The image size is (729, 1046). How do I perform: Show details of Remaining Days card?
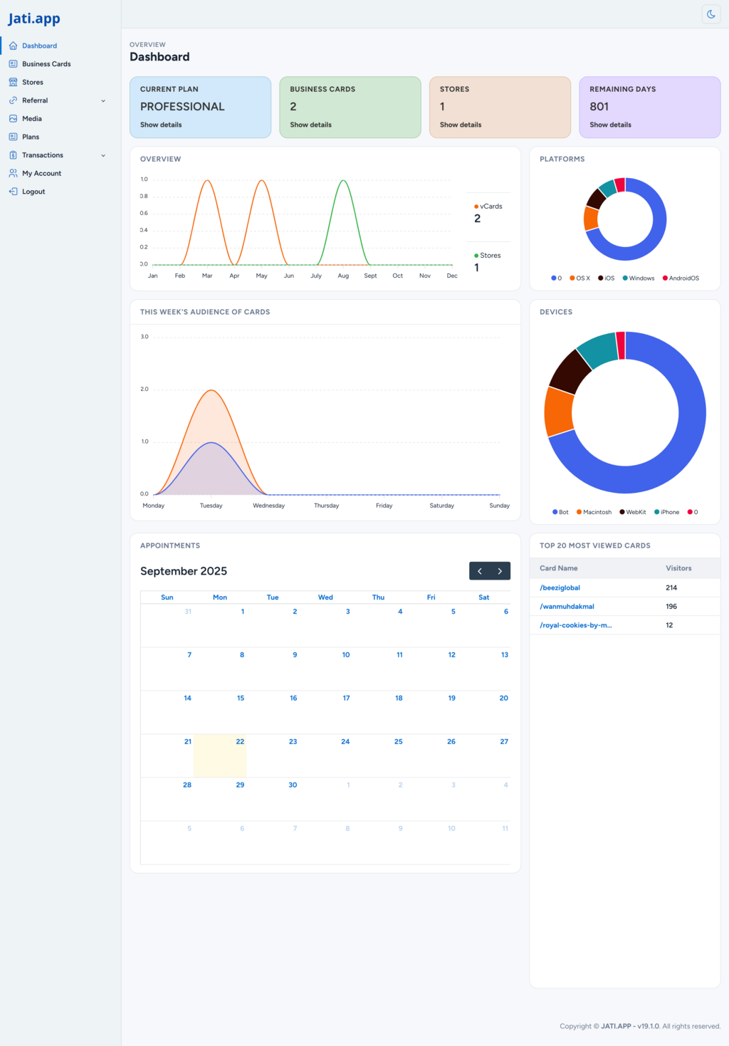point(610,125)
